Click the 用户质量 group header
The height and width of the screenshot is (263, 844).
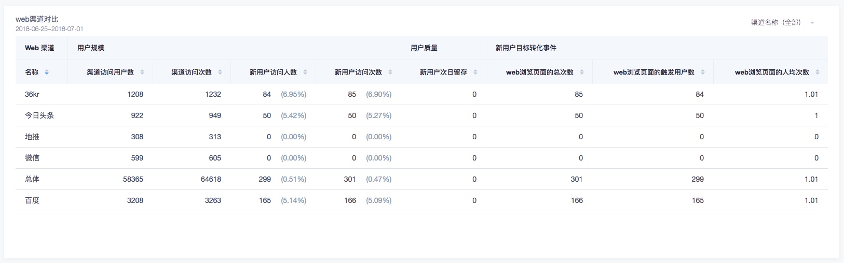coord(424,48)
